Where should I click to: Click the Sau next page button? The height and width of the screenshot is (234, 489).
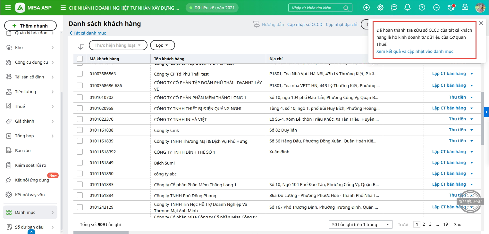click(458, 224)
